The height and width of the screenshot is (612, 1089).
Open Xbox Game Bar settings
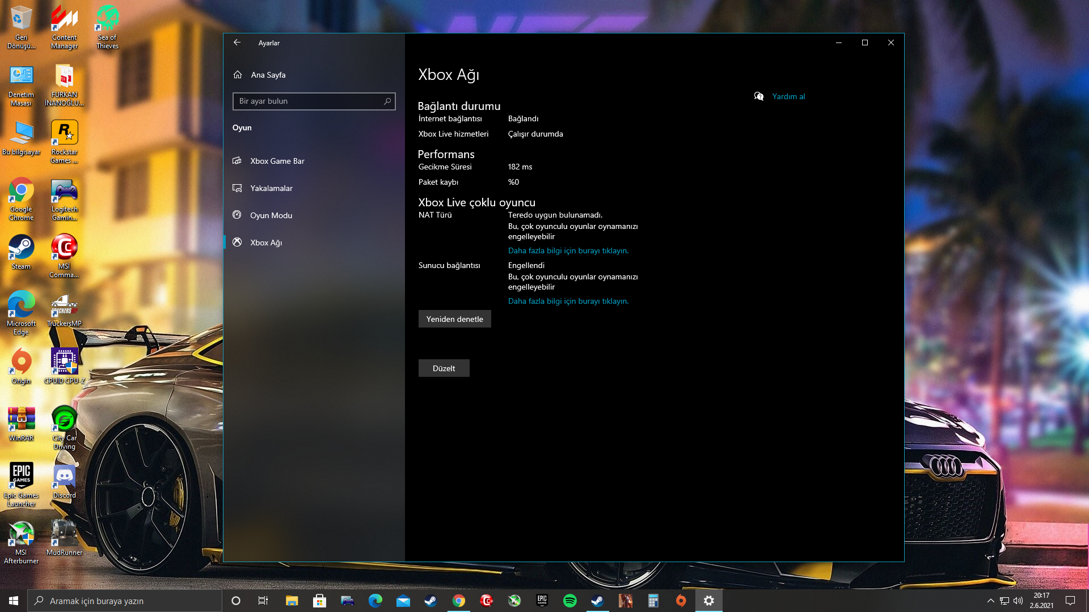pos(277,161)
